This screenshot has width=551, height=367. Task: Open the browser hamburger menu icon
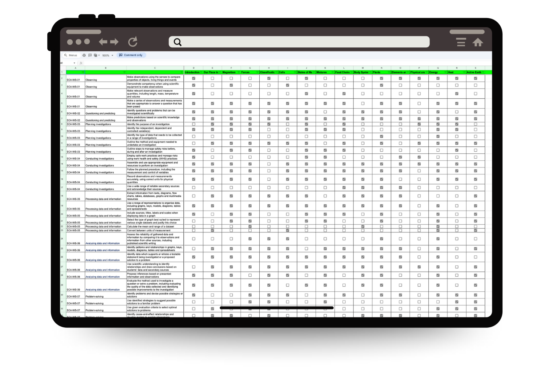coord(461,42)
